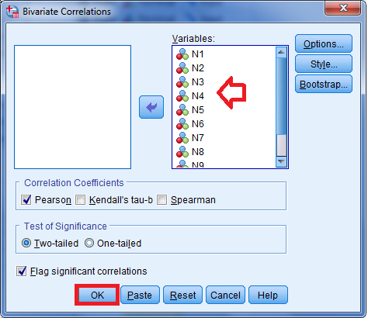
Task: Enable the Spearman checkbox
Action: click(x=161, y=199)
